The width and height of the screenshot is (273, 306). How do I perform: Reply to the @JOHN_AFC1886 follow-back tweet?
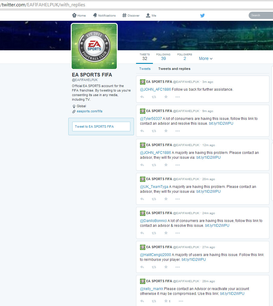(142, 97)
